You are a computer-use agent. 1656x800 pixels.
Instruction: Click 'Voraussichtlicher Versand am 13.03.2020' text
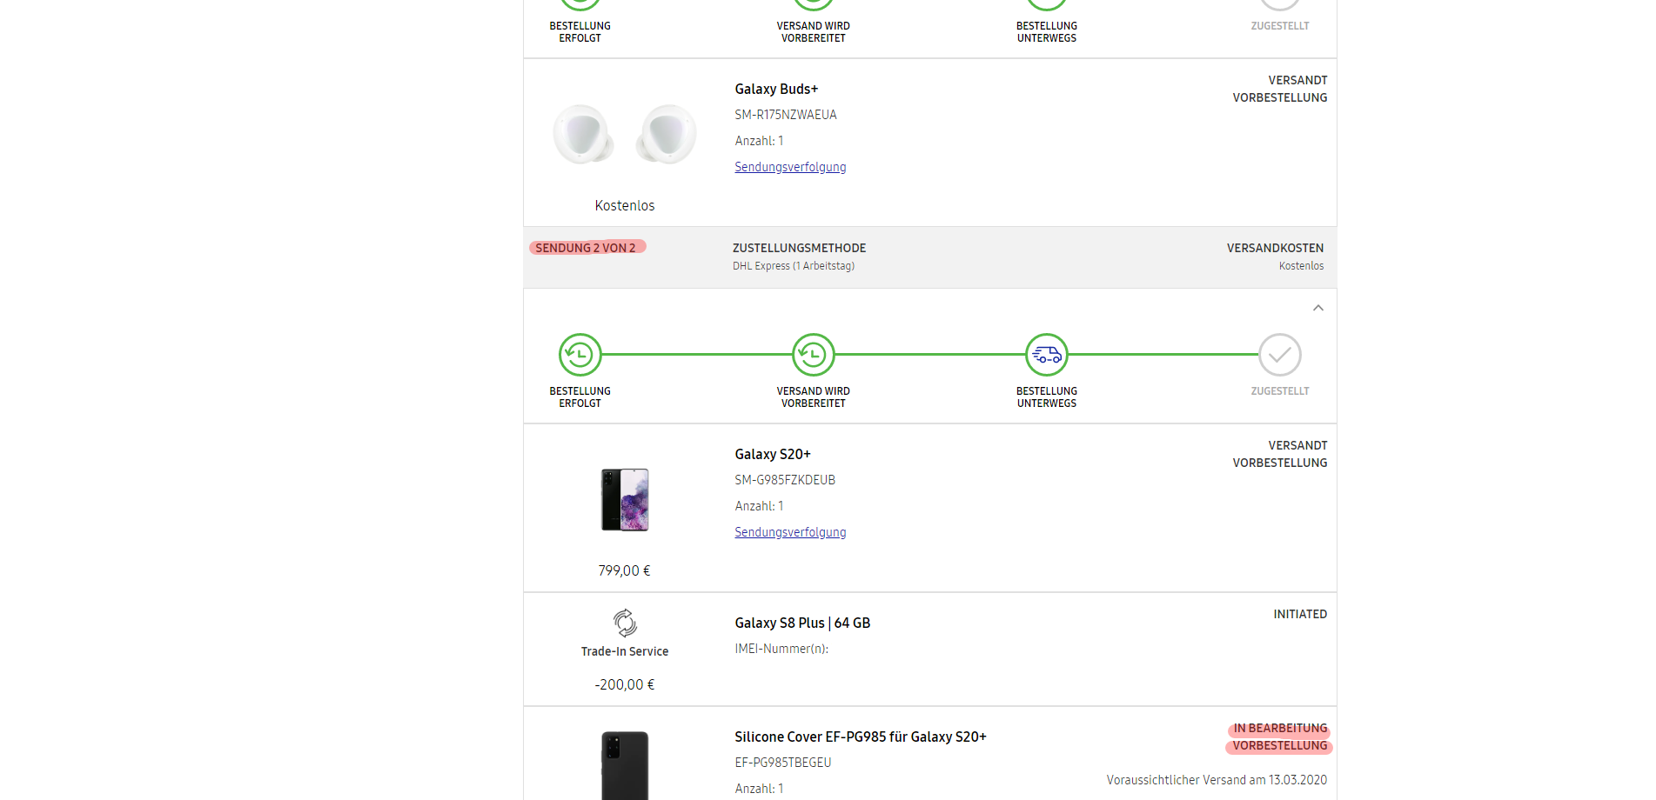pos(1217,780)
